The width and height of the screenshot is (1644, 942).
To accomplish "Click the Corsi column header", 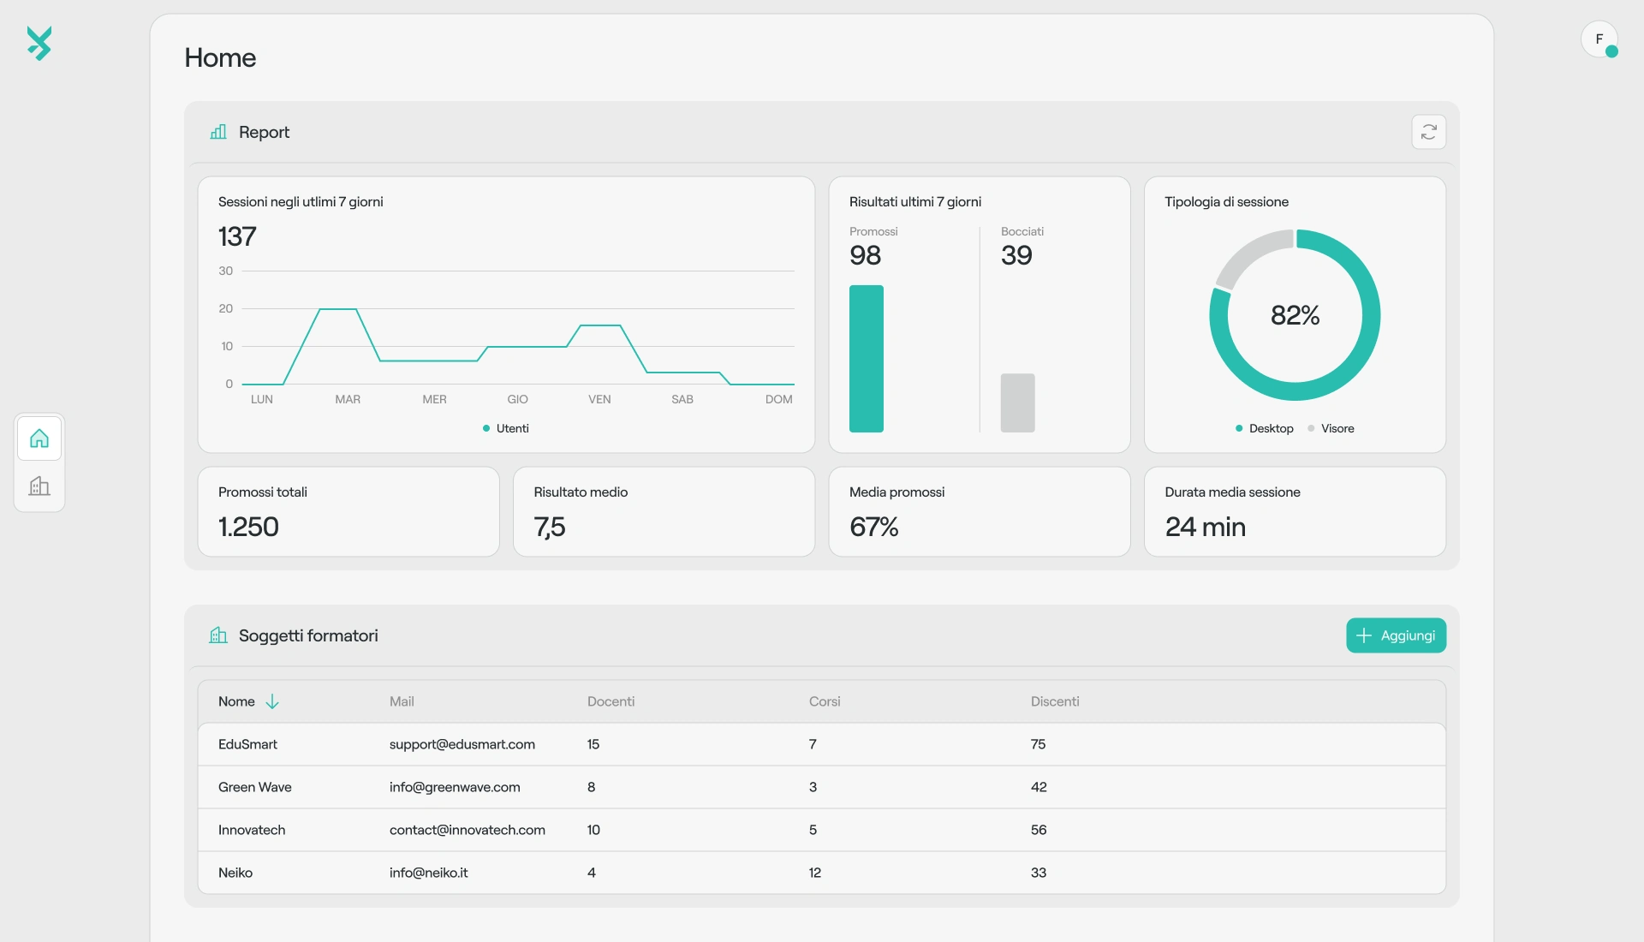I will (x=825, y=701).
